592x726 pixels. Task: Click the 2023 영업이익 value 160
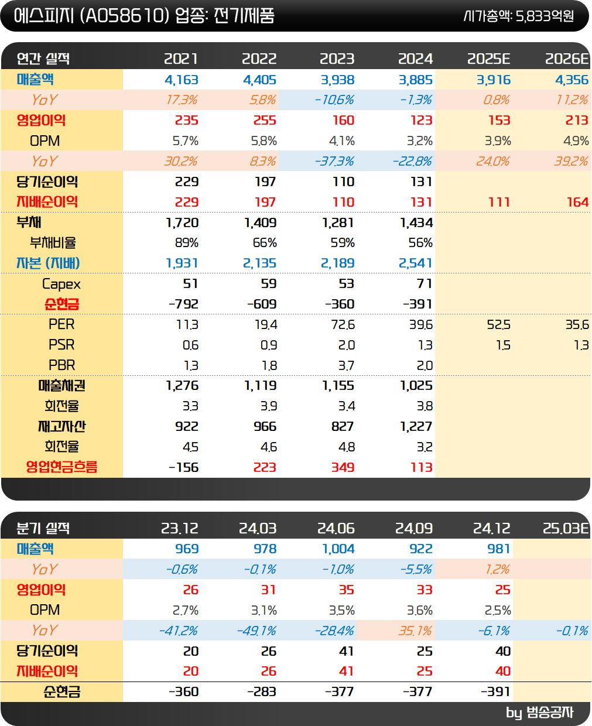pos(343,120)
